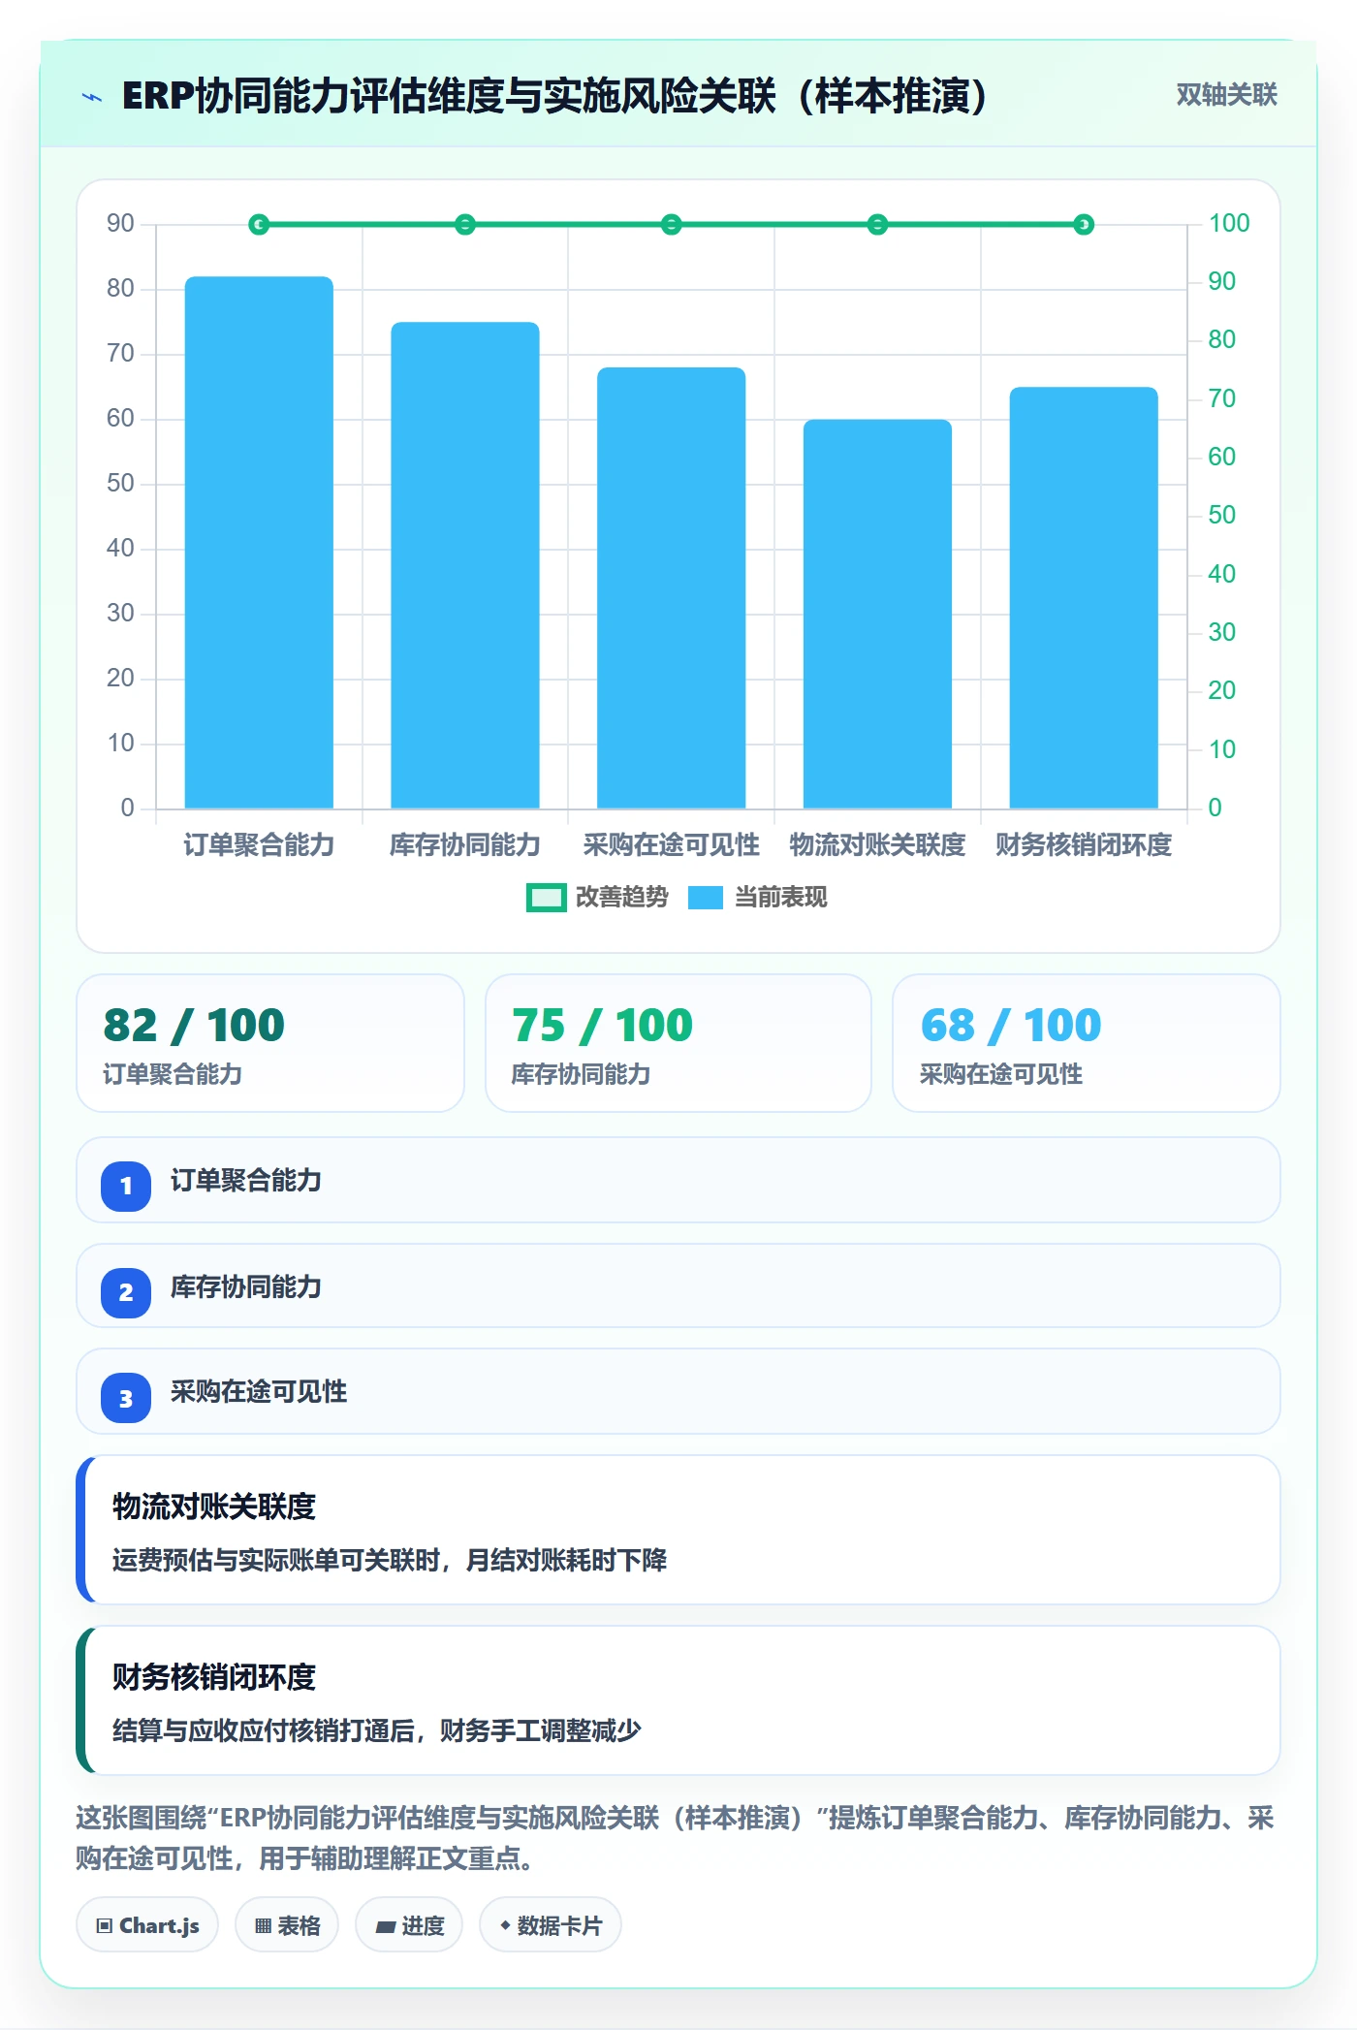Open the 物流对账关联度 detail card
Screen dimensions: 1357x2030
click(678, 1530)
